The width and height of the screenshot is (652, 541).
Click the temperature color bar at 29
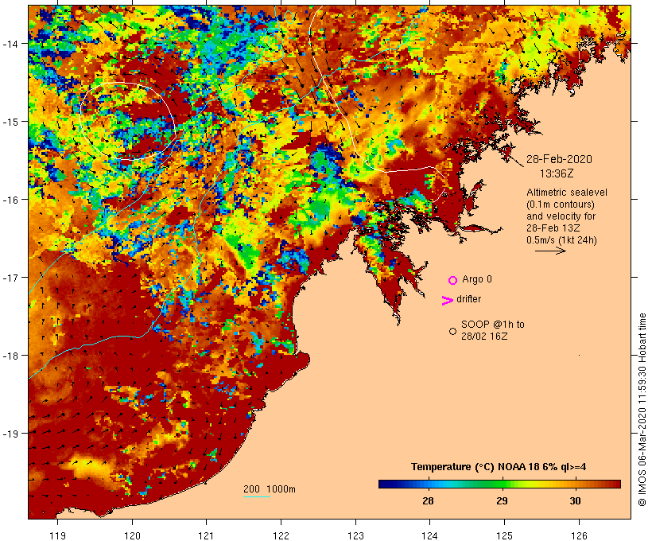pos(503,484)
